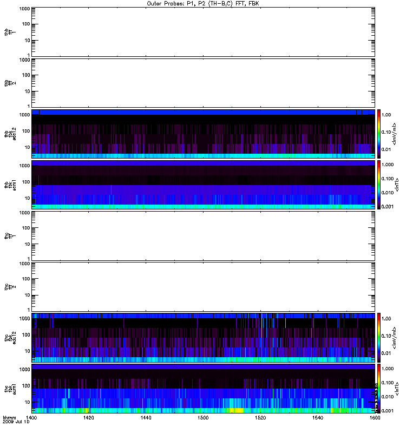Viewport: 406px width, 433px height.
Task: Click the '0.001' tick on thb scm1 color bar
Action: point(388,207)
